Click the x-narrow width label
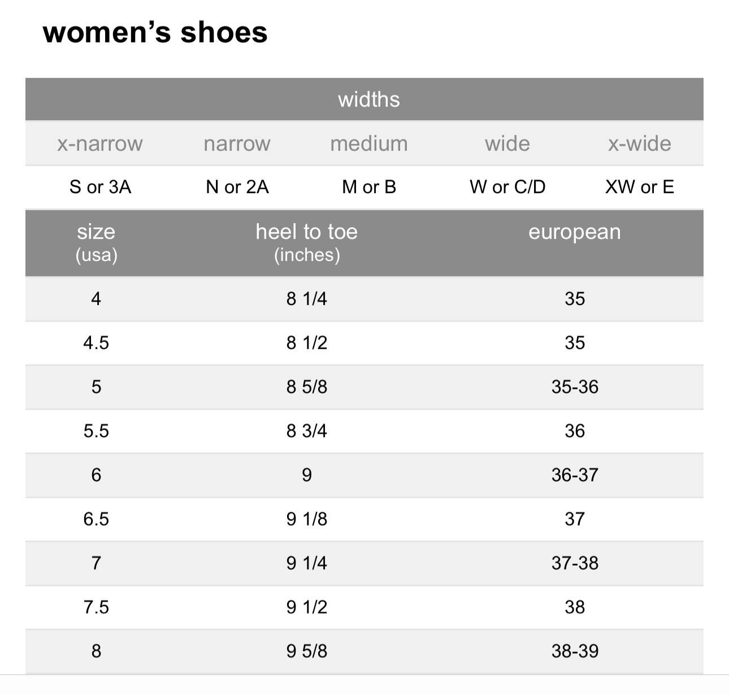 coord(99,144)
